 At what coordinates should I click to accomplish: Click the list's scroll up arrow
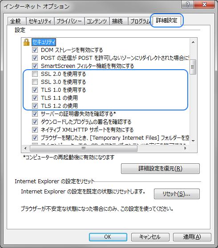pyautogui.click(x=193, y=42)
